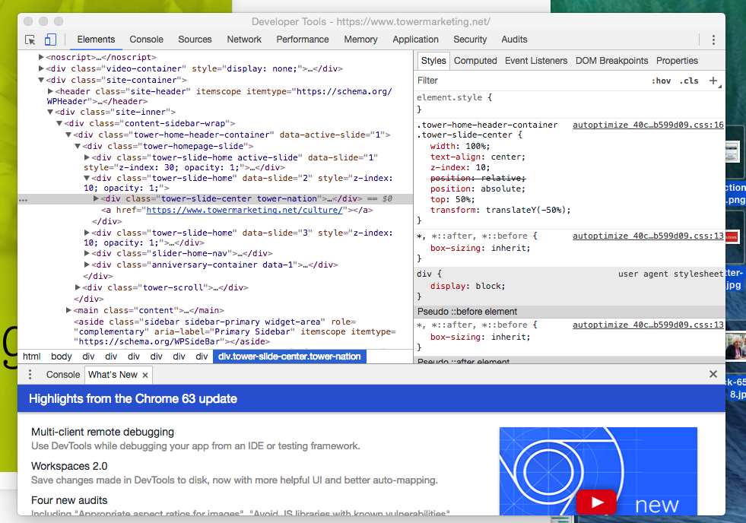Open the Sources tab
The width and height of the screenshot is (746, 523).
[x=195, y=40]
